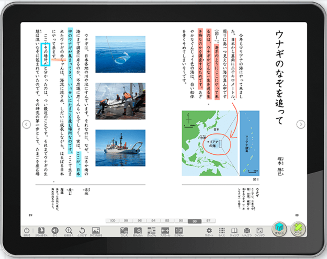This screenshot has height=259, width=327.
Task: Click the author name 塚本勝巳
Action: (280, 166)
